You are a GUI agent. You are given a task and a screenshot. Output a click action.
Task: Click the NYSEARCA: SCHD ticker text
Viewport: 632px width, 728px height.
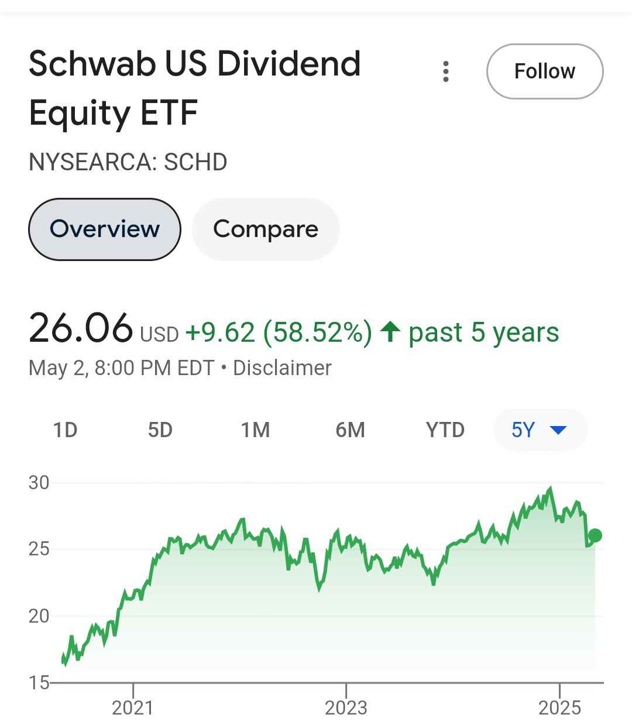point(128,162)
